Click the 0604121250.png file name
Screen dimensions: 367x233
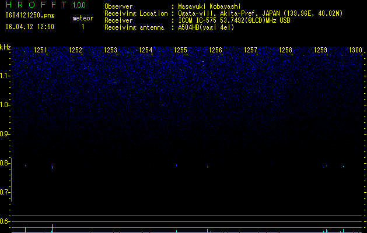click(30, 16)
